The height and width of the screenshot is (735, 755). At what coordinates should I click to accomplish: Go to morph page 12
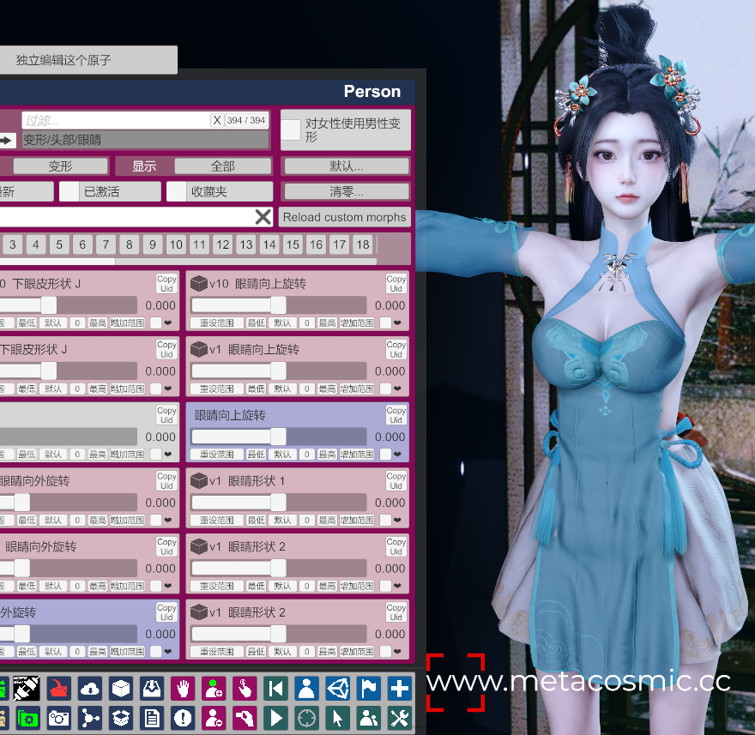[x=223, y=244]
